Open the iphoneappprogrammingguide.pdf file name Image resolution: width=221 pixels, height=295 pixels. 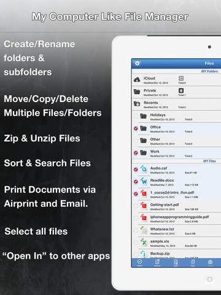point(179,217)
